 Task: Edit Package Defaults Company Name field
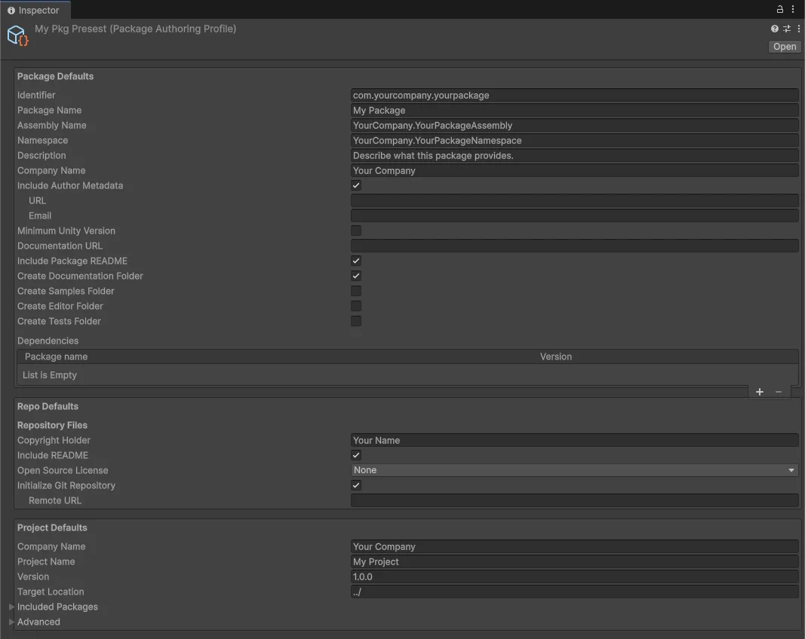tap(574, 171)
